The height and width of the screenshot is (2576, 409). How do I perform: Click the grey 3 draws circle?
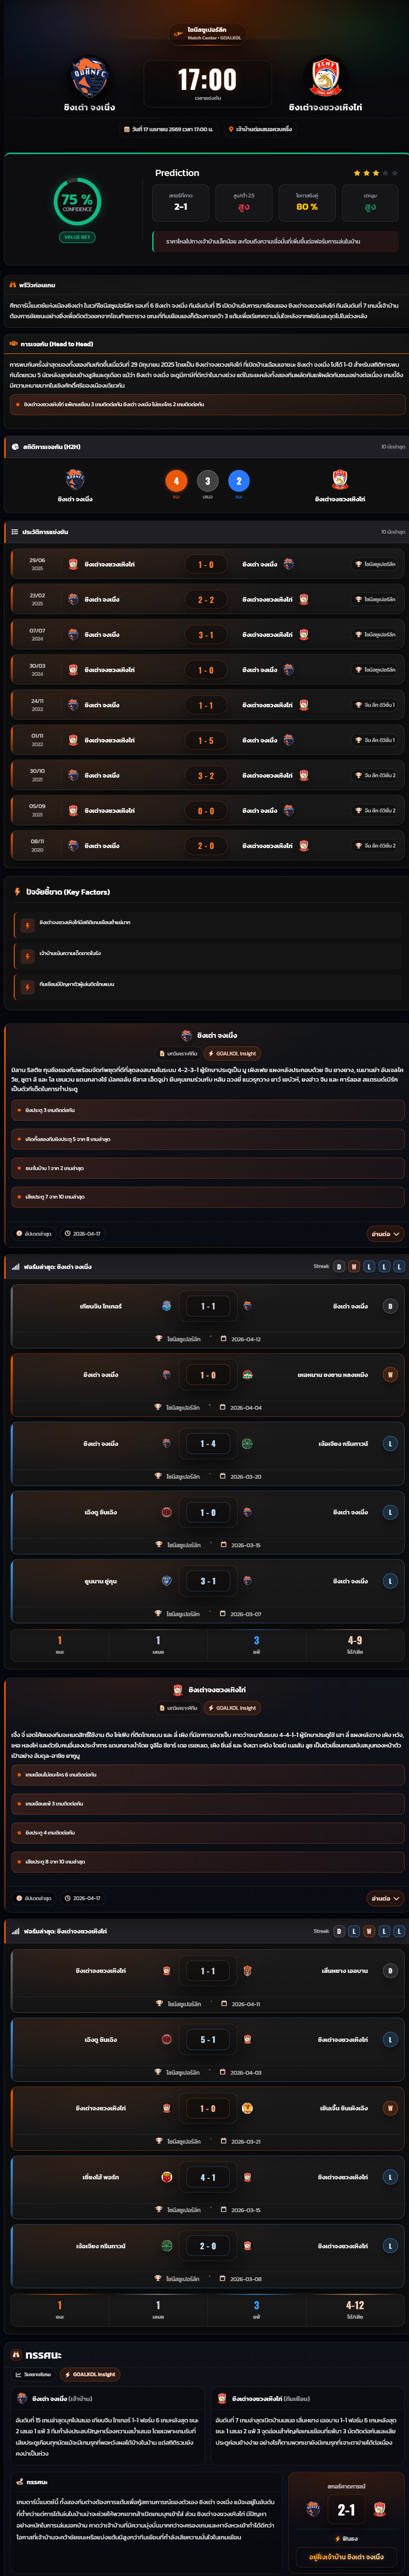click(207, 481)
